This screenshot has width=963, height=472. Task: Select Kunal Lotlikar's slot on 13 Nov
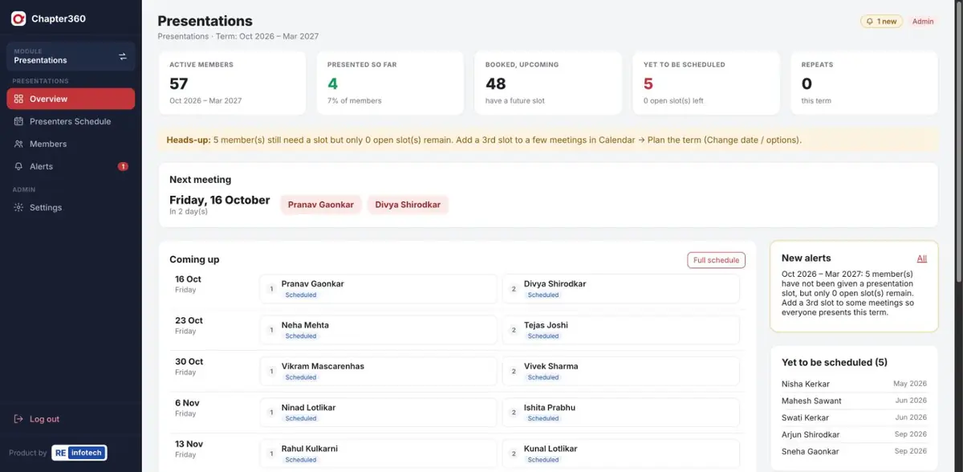point(620,454)
